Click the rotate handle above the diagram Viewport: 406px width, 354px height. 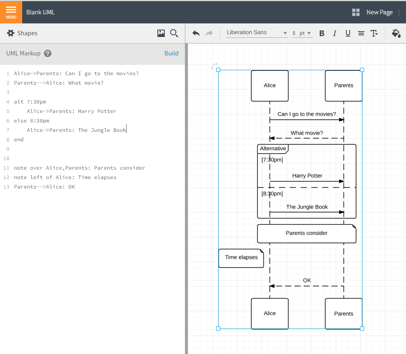coord(214,66)
